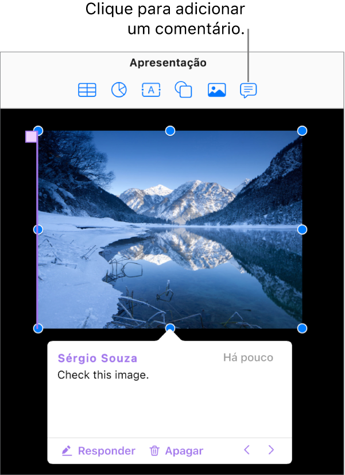Viewport: 345px width, 475px height.
Task: Select the middle-left resize handle
Action: 38,229
